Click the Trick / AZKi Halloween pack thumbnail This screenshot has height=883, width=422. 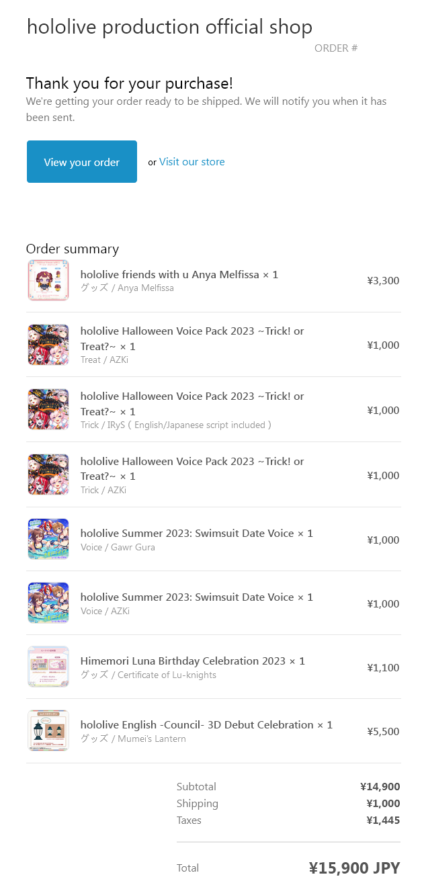(48, 474)
